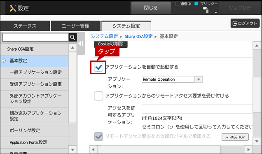This screenshot has height=154, width=262.
Task: Click horizontal scrollbar right arrow
Action: pos(248,149)
